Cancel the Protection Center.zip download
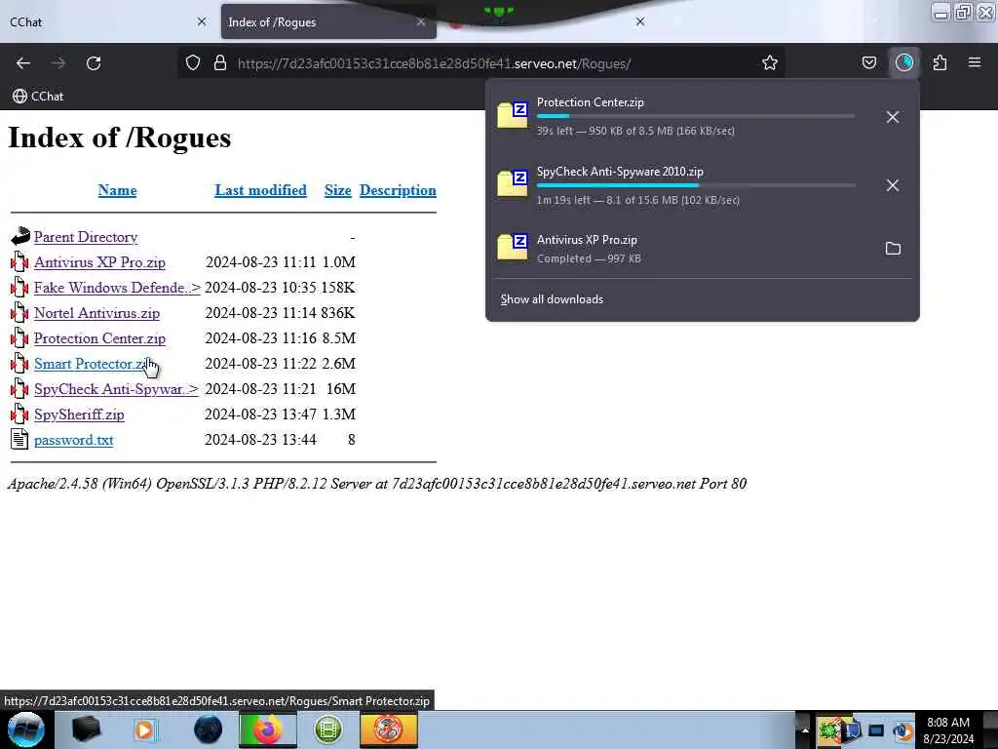The image size is (998, 749). click(893, 117)
